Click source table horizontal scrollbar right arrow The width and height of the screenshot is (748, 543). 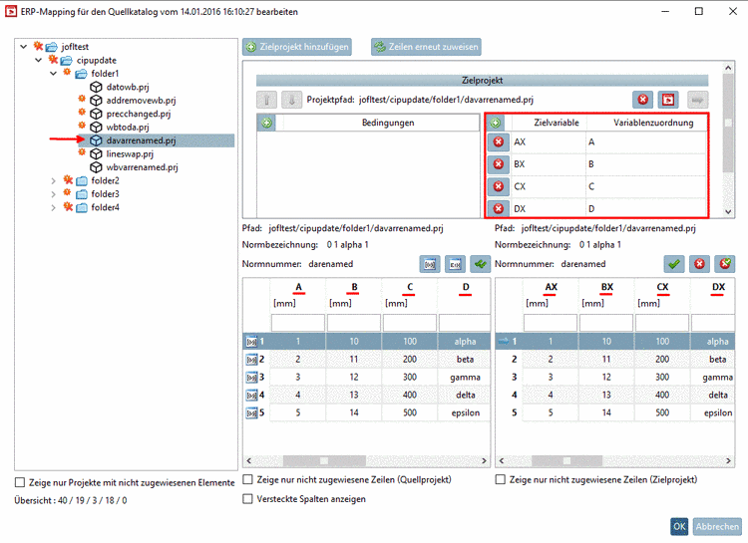pos(484,460)
